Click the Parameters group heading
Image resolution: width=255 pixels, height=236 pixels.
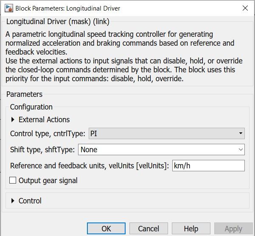pos(25,94)
